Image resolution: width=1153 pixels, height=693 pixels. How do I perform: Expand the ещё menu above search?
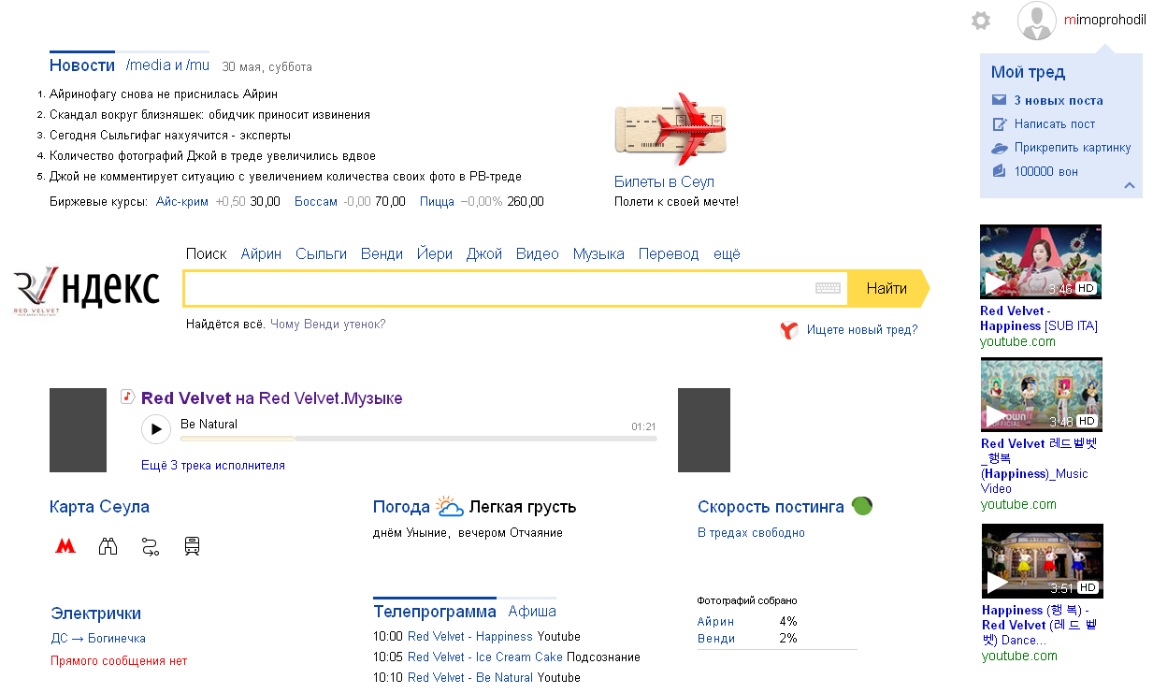(x=727, y=253)
